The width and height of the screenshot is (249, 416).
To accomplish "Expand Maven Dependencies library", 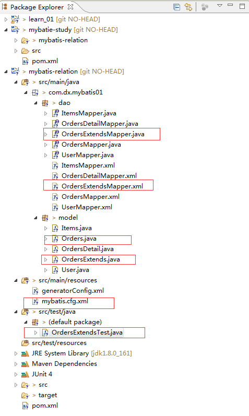I will pos(16,364).
